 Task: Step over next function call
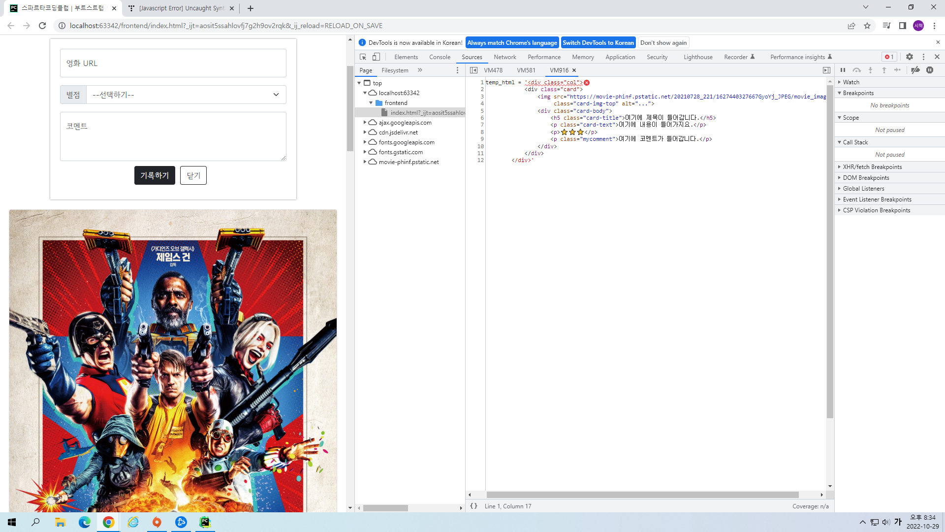(856, 70)
